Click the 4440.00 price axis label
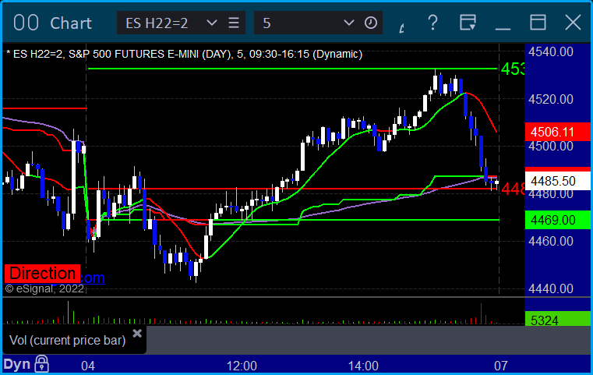Viewport: 593px width, 375px height. (x=551, y=288)
